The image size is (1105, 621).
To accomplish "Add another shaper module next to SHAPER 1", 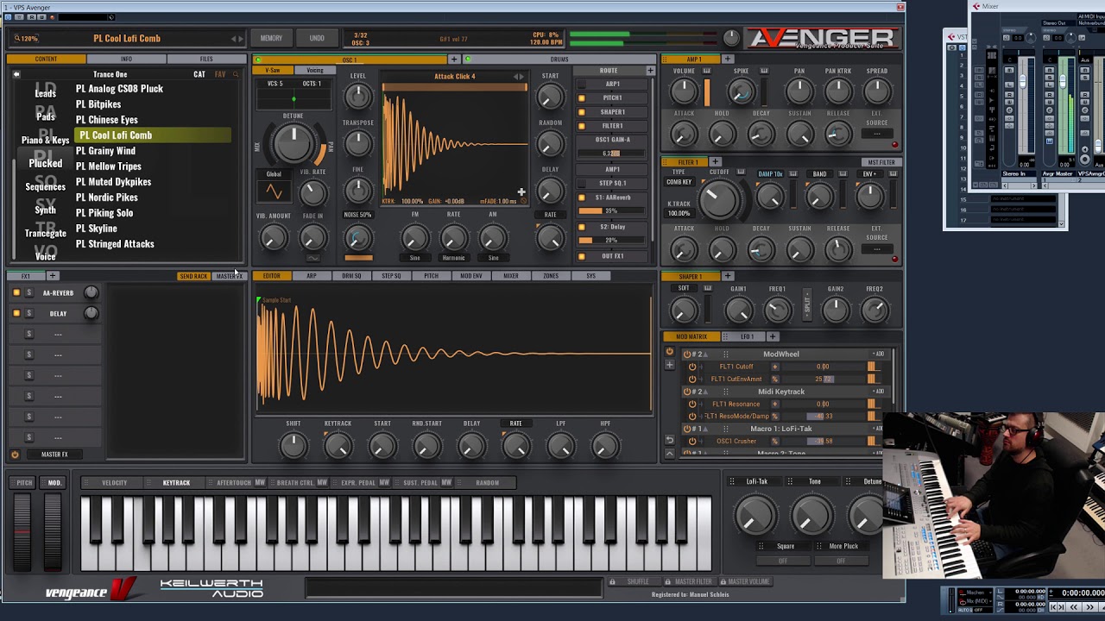I will pyautogui.click(x=727, y=276).
